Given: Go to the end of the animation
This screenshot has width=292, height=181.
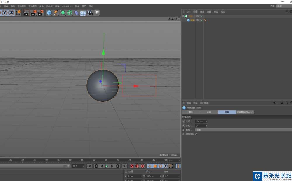Looking at the screenshot, I should 125,166.
